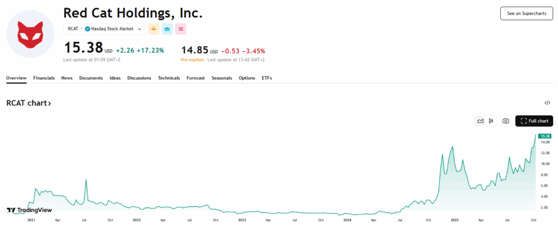The image size is (558, 227).
Task: Select the Options tab
Action: 247,78
